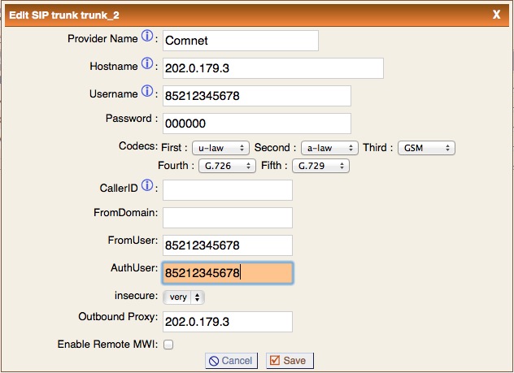Click the Outbound Proxy field
The width and height of the screenshot is (514, 373).
point(227,322)
